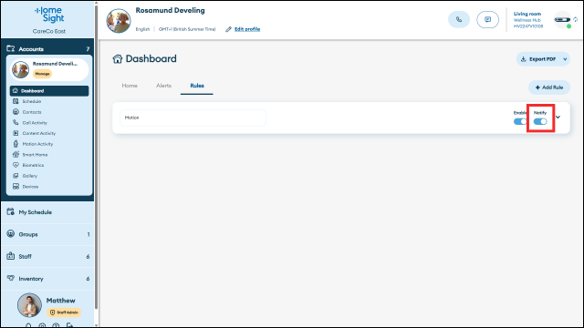Click the Edit profile link
584x328 pixels.
pos(247,29)
